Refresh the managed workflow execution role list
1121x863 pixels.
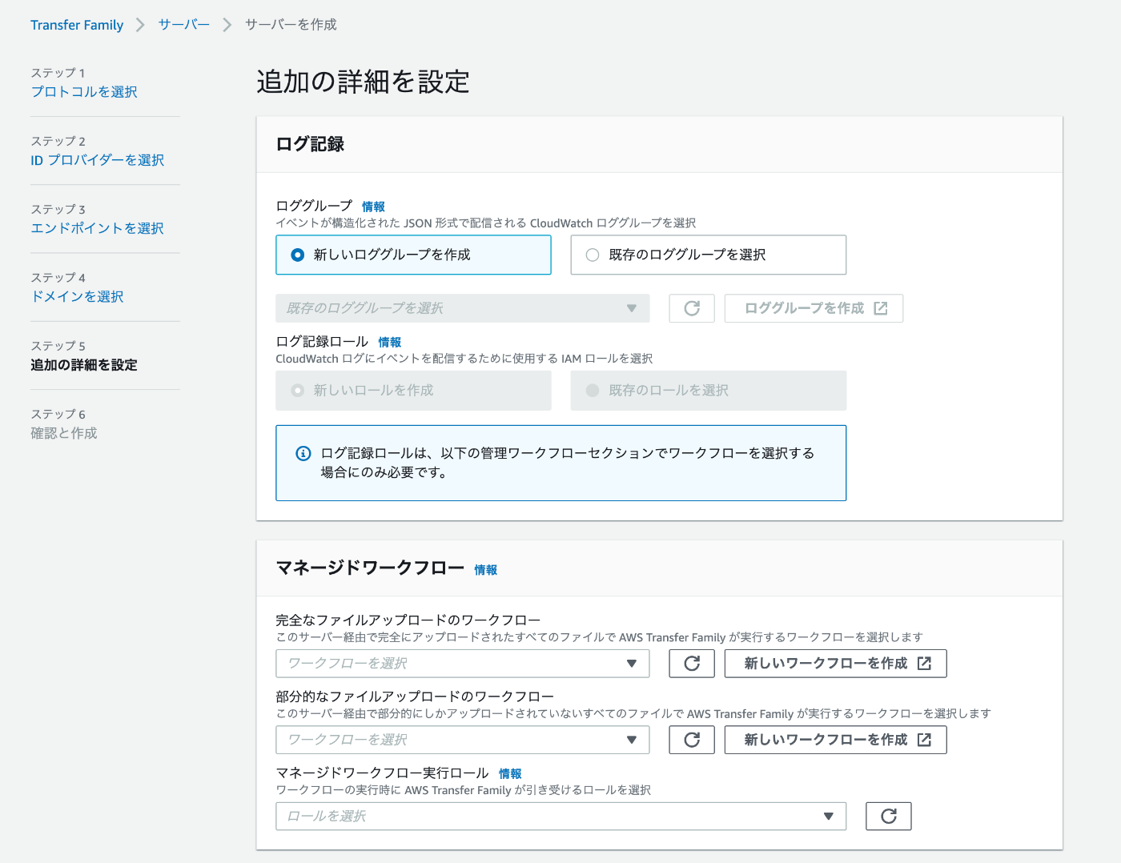pyautogui.click(x=888, y=816)
